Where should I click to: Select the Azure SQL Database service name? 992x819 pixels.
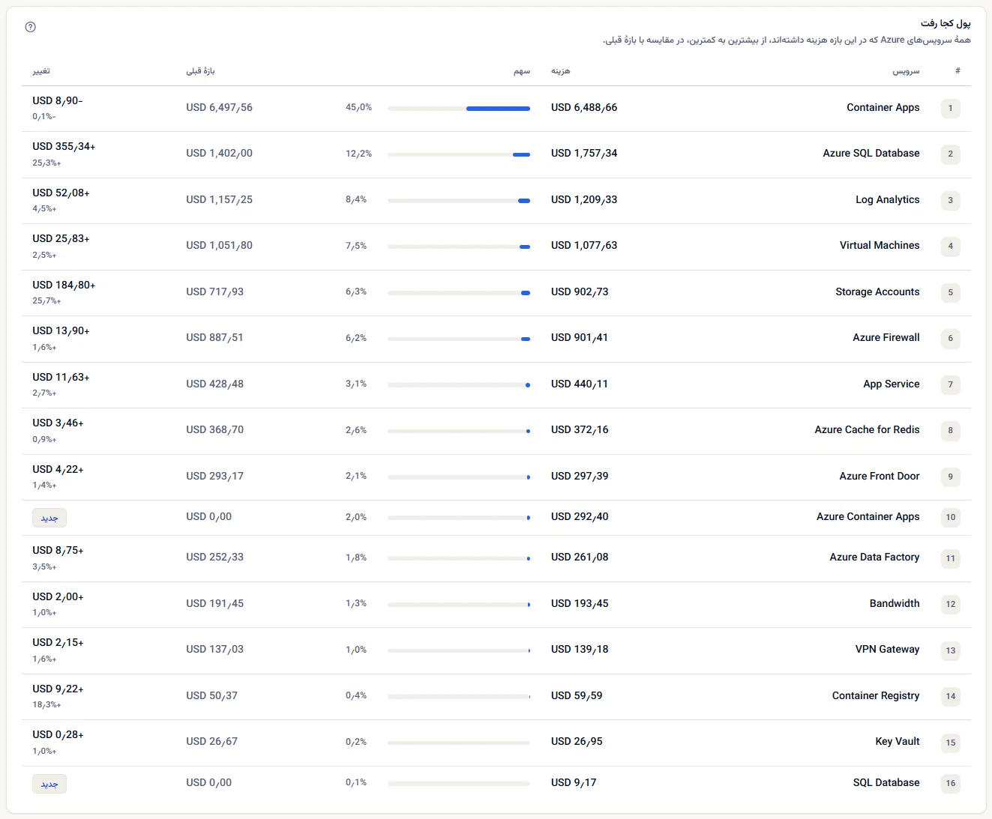(x=871, y=153)
